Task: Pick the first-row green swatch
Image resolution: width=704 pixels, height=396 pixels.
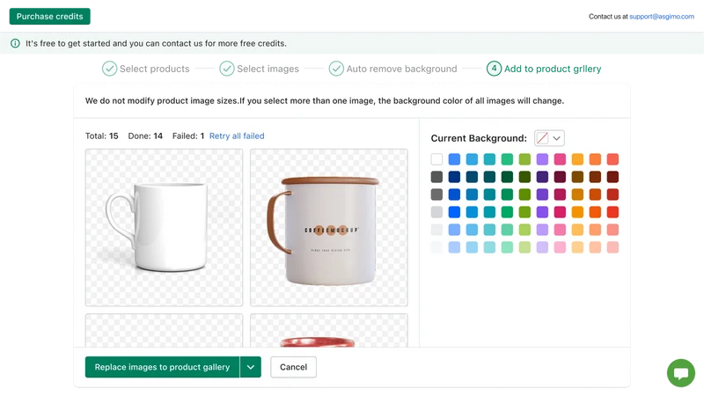Action: pos(507,159)
